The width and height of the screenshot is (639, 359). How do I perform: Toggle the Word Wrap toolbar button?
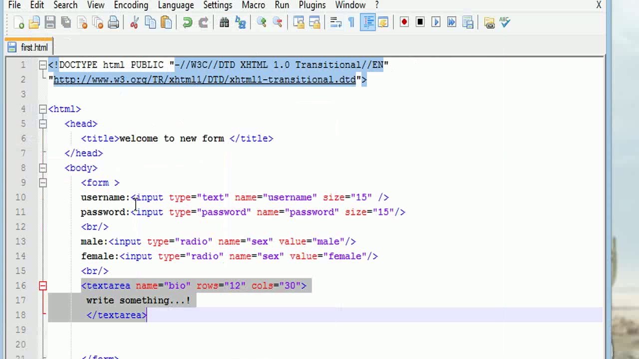tap(335, 22)
